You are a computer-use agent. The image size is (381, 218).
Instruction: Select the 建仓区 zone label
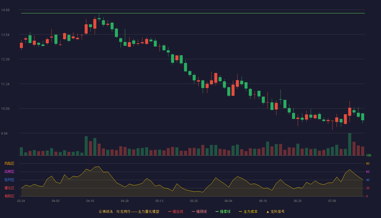coord(9,188)
